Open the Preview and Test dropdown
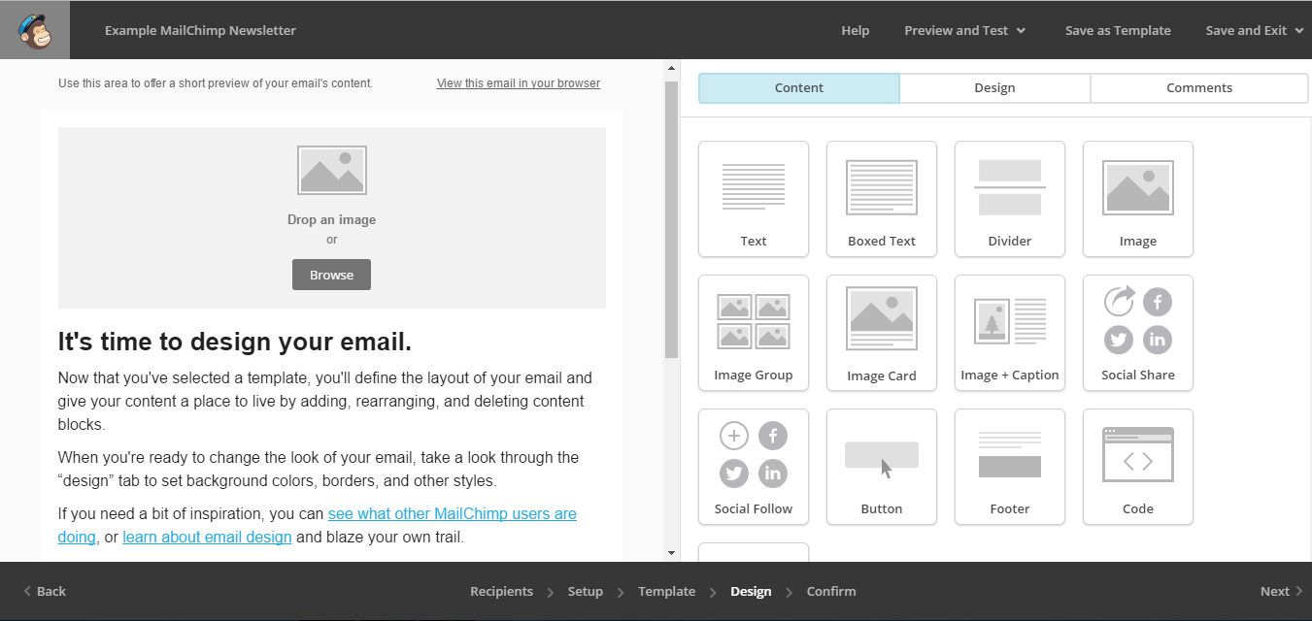This screenshot has width=1312, height=621. click(x=965, y=30)
